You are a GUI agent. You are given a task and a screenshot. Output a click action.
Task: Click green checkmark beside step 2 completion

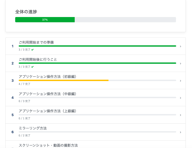pos(33,67)
